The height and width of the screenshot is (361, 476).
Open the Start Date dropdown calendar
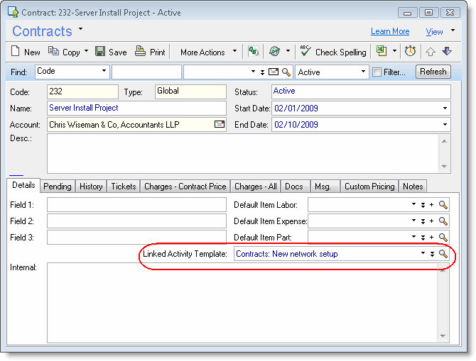(x=445, y=109)
